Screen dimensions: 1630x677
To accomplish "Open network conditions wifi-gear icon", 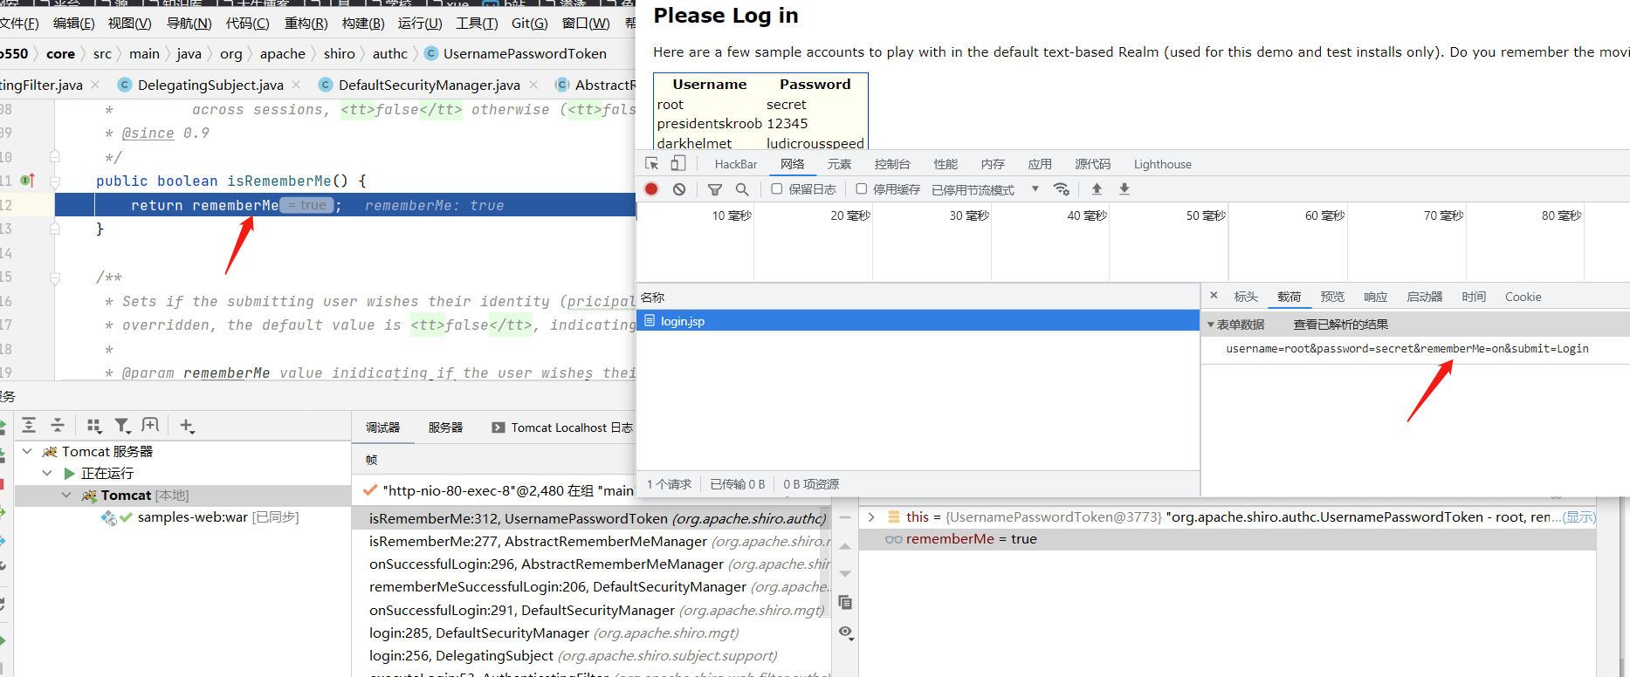I will (x=1062, y=189).
